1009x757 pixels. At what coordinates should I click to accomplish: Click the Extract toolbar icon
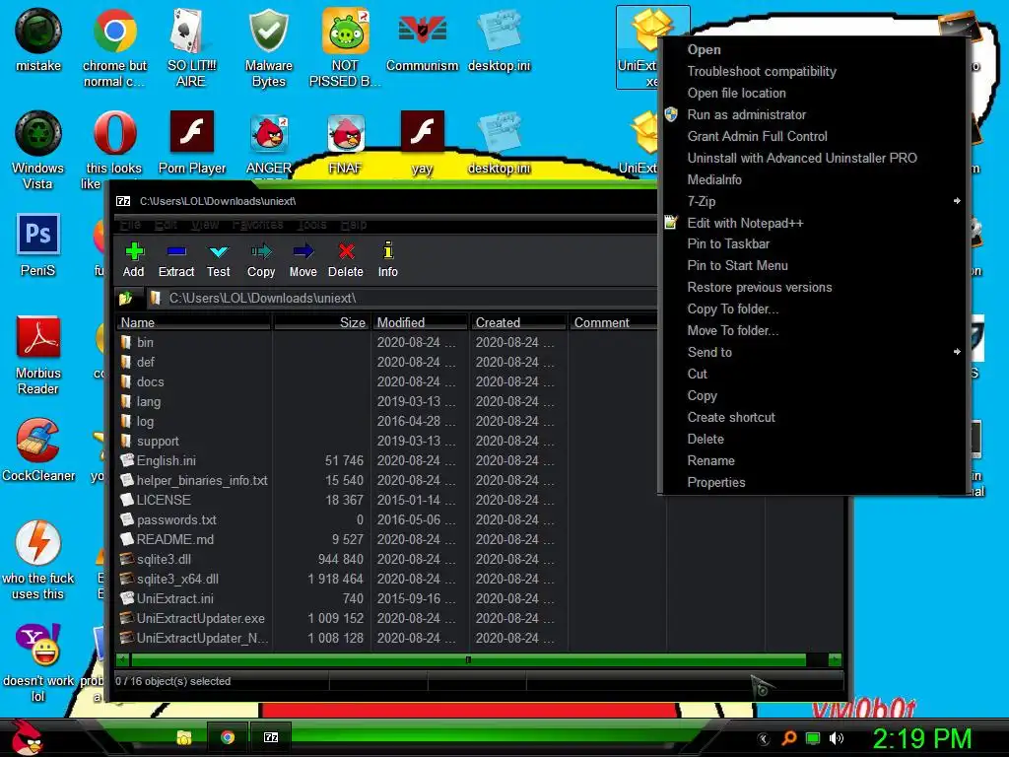[x=176, y=260]
